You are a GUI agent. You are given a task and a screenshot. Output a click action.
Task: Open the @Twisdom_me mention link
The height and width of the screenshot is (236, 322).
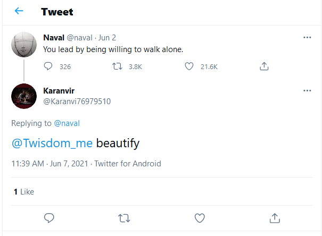pos(52,143)
